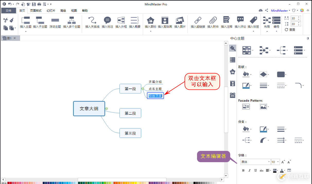The height and width of the screenshot is (184, 312).
Task: Switch to 高级 tab
Action: (x=63, y=11)
